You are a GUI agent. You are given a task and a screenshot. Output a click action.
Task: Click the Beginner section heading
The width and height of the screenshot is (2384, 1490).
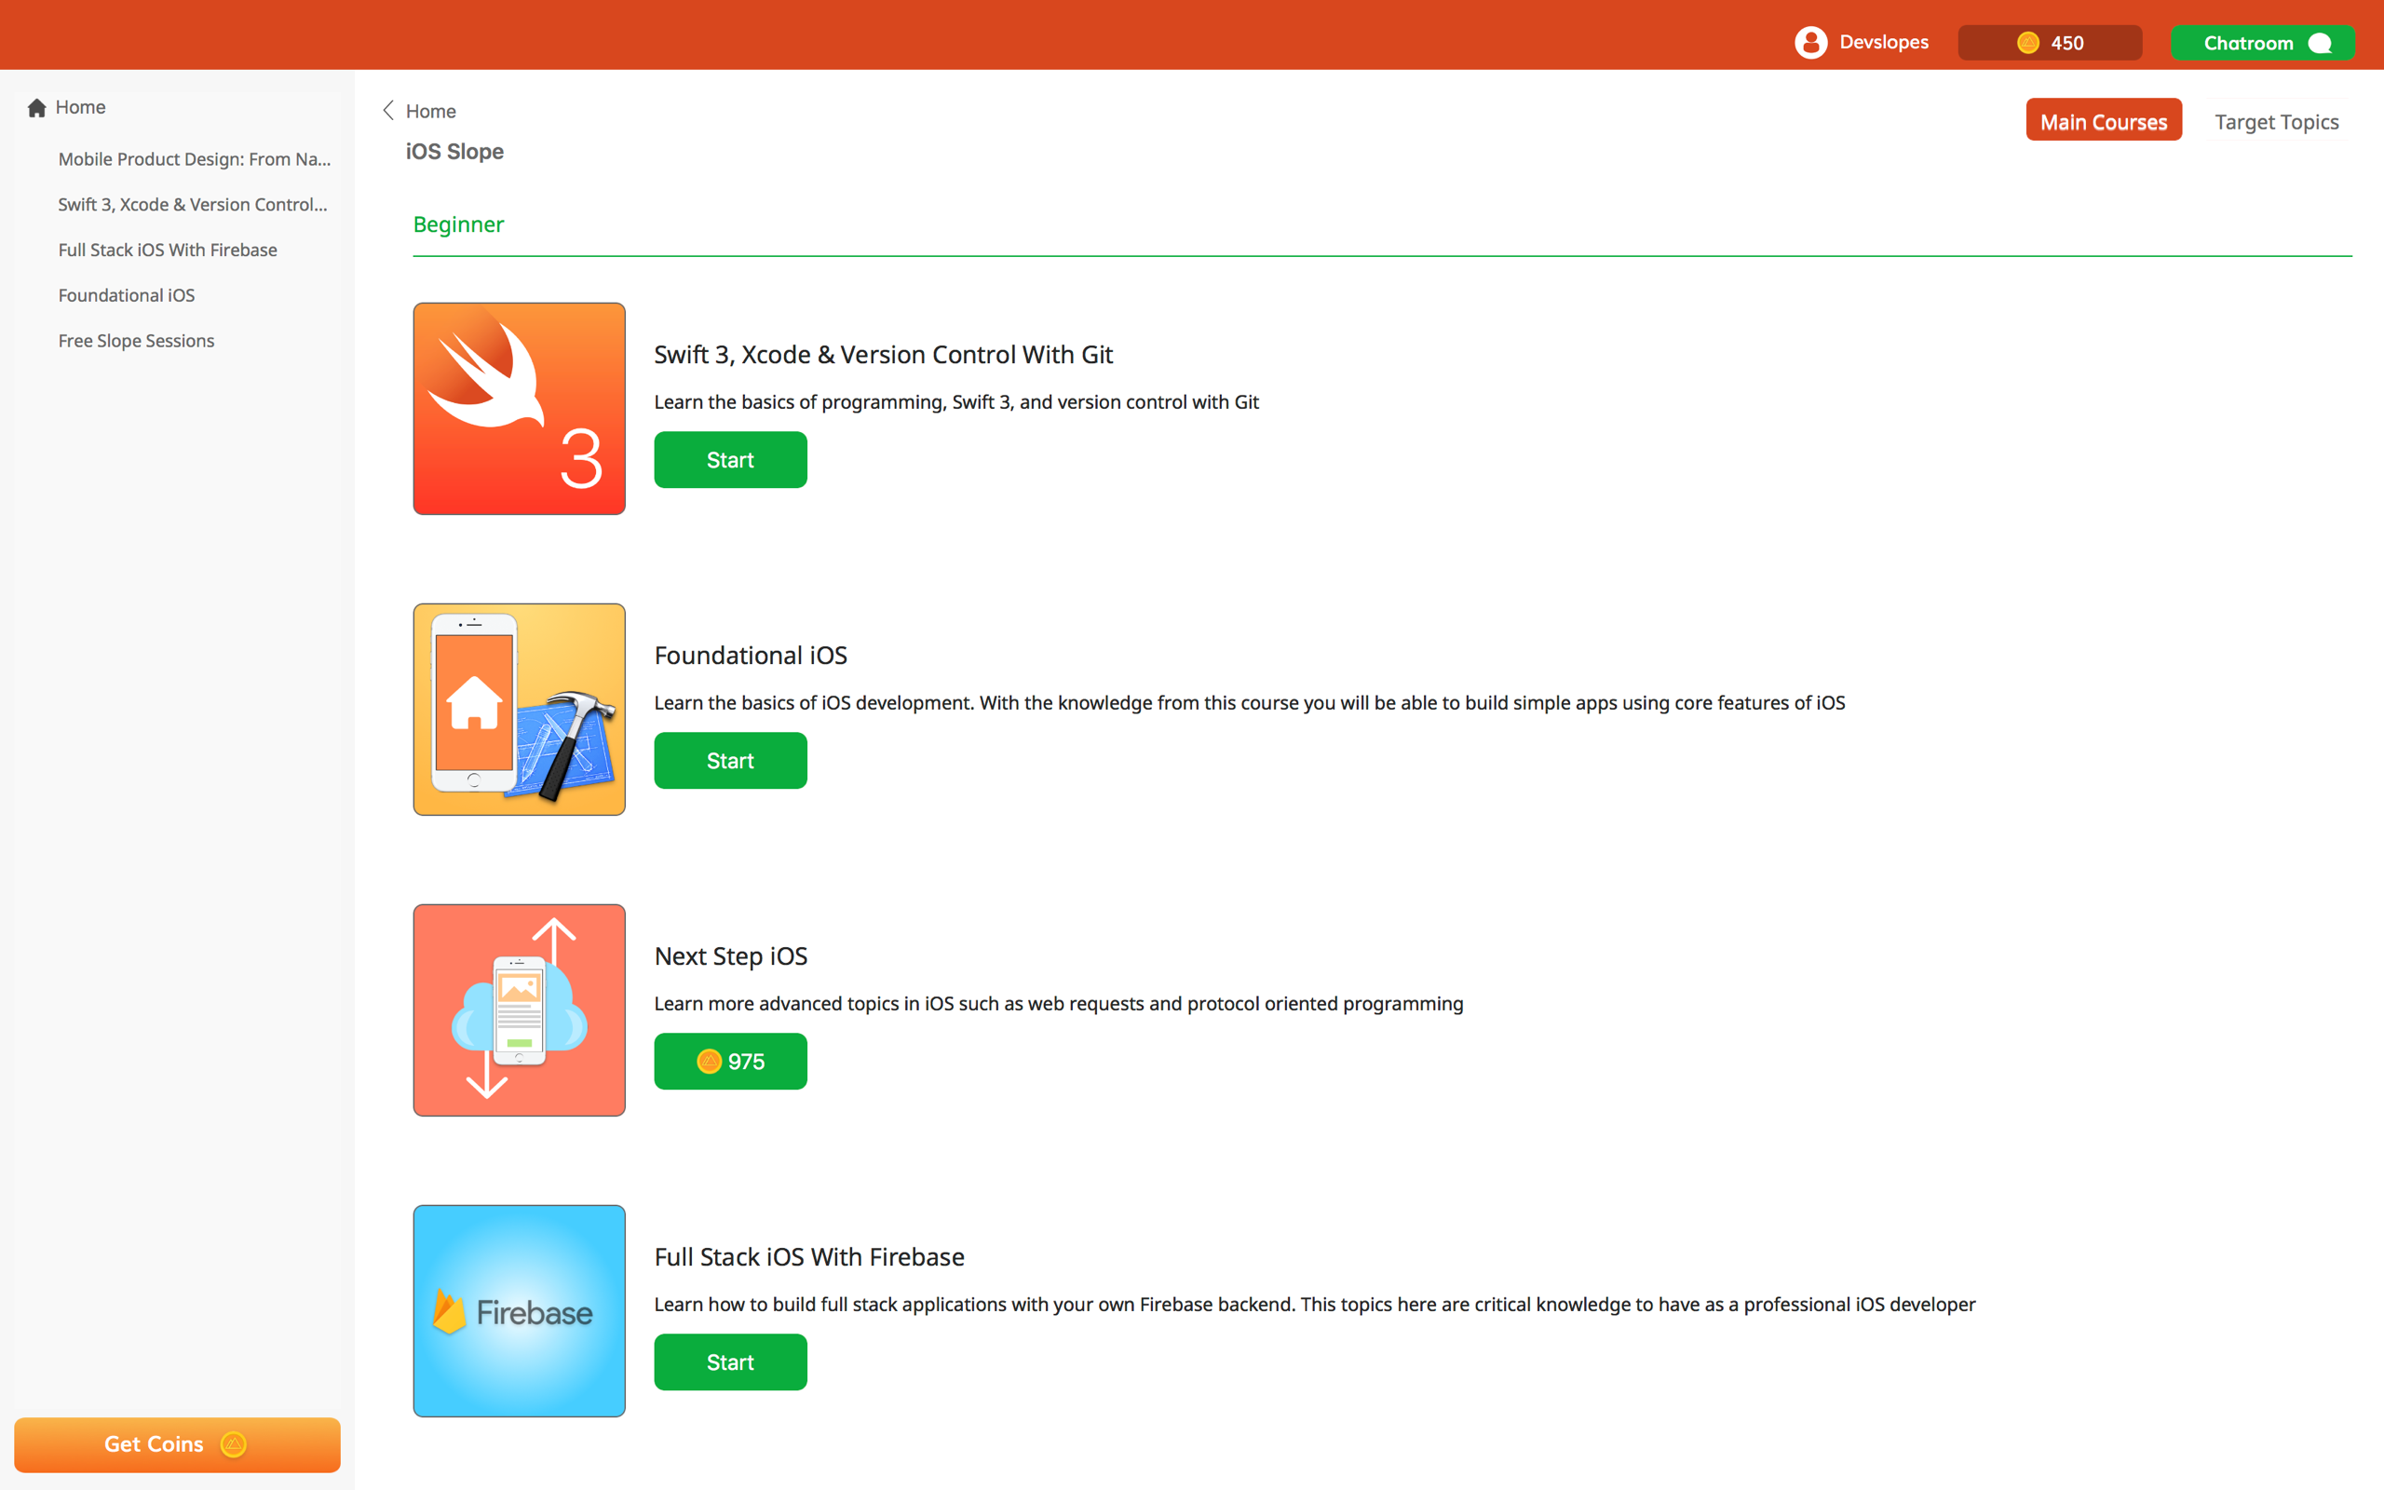[x=458, y=224]
